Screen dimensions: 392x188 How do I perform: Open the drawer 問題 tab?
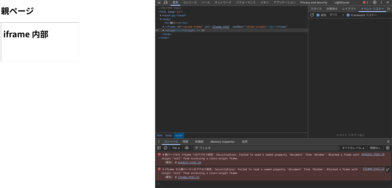[x=185, y=142]
